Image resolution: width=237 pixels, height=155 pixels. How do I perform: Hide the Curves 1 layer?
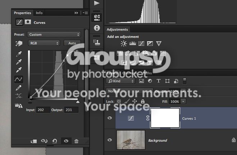click(x=110, y=118)
